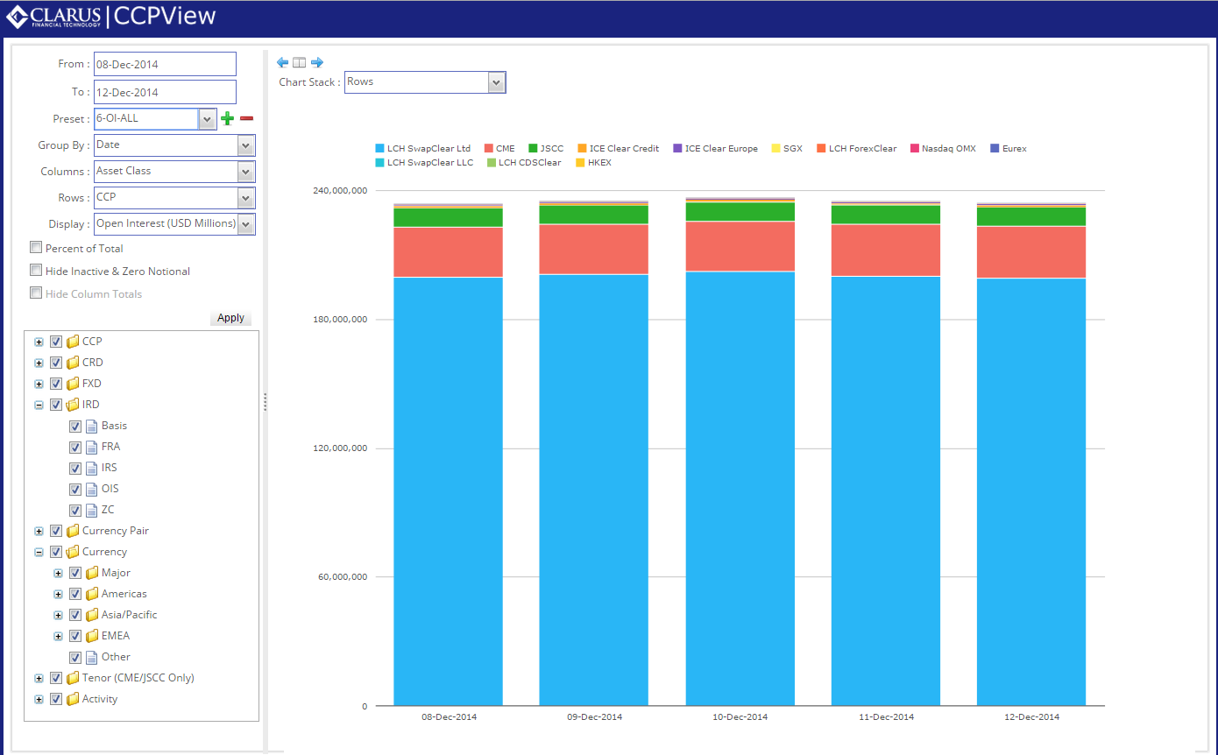Enable Hide Inactive & Zero Notional checkbox
This screenshot has height=755, width=1218.
[x=36, y=271]
